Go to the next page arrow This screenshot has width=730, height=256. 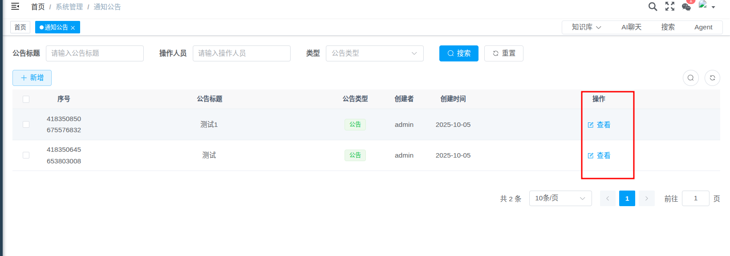tap(646, 199)
